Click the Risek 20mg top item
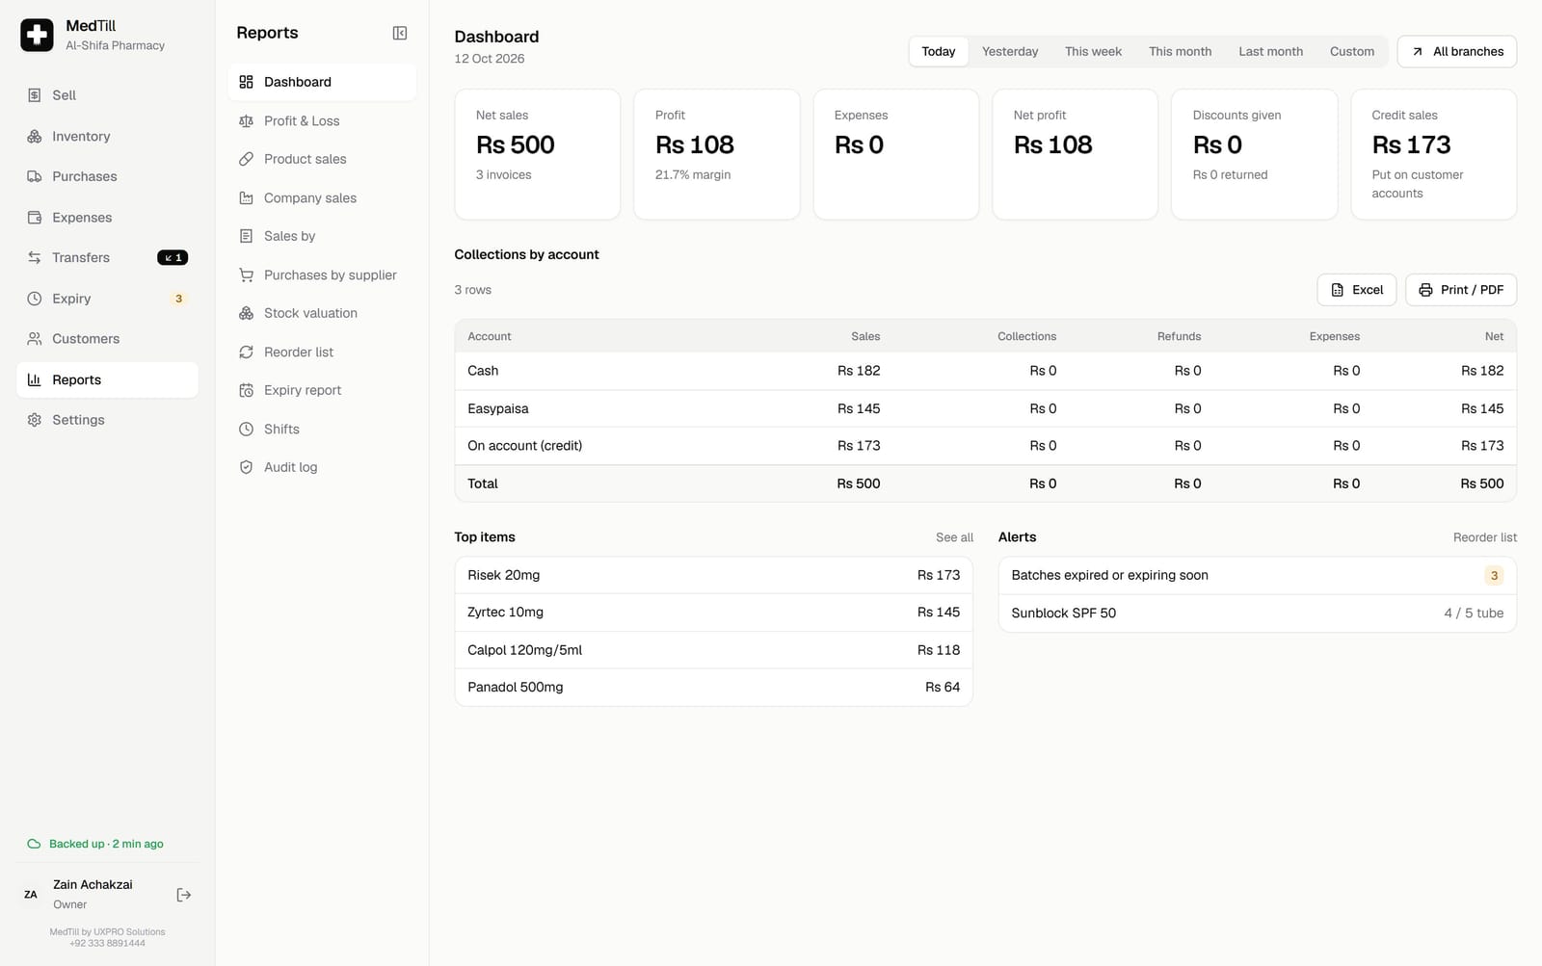1542x966 pixels. point(713,575)
